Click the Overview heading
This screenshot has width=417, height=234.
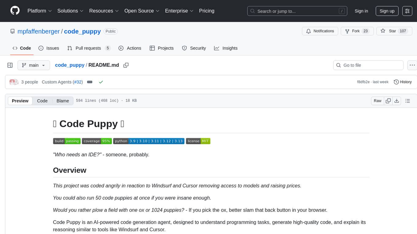(70, 170)
